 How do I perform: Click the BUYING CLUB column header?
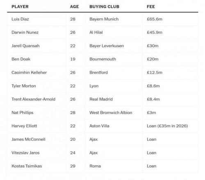104,7
